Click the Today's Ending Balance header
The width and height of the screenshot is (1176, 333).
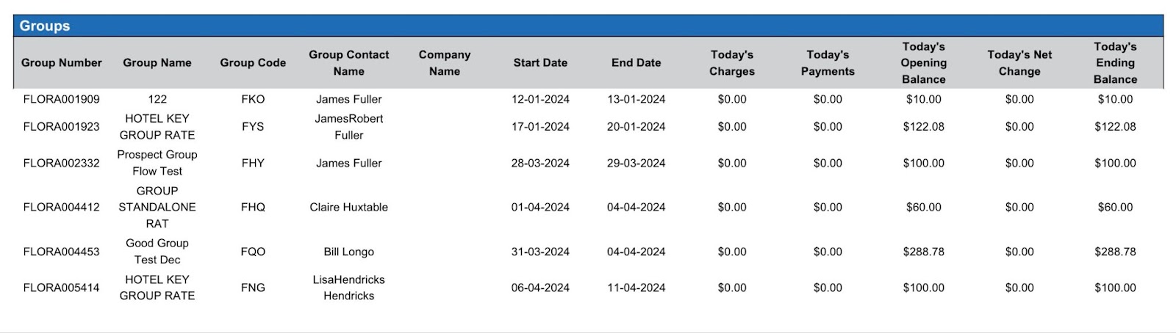(x=1115, y=63)
